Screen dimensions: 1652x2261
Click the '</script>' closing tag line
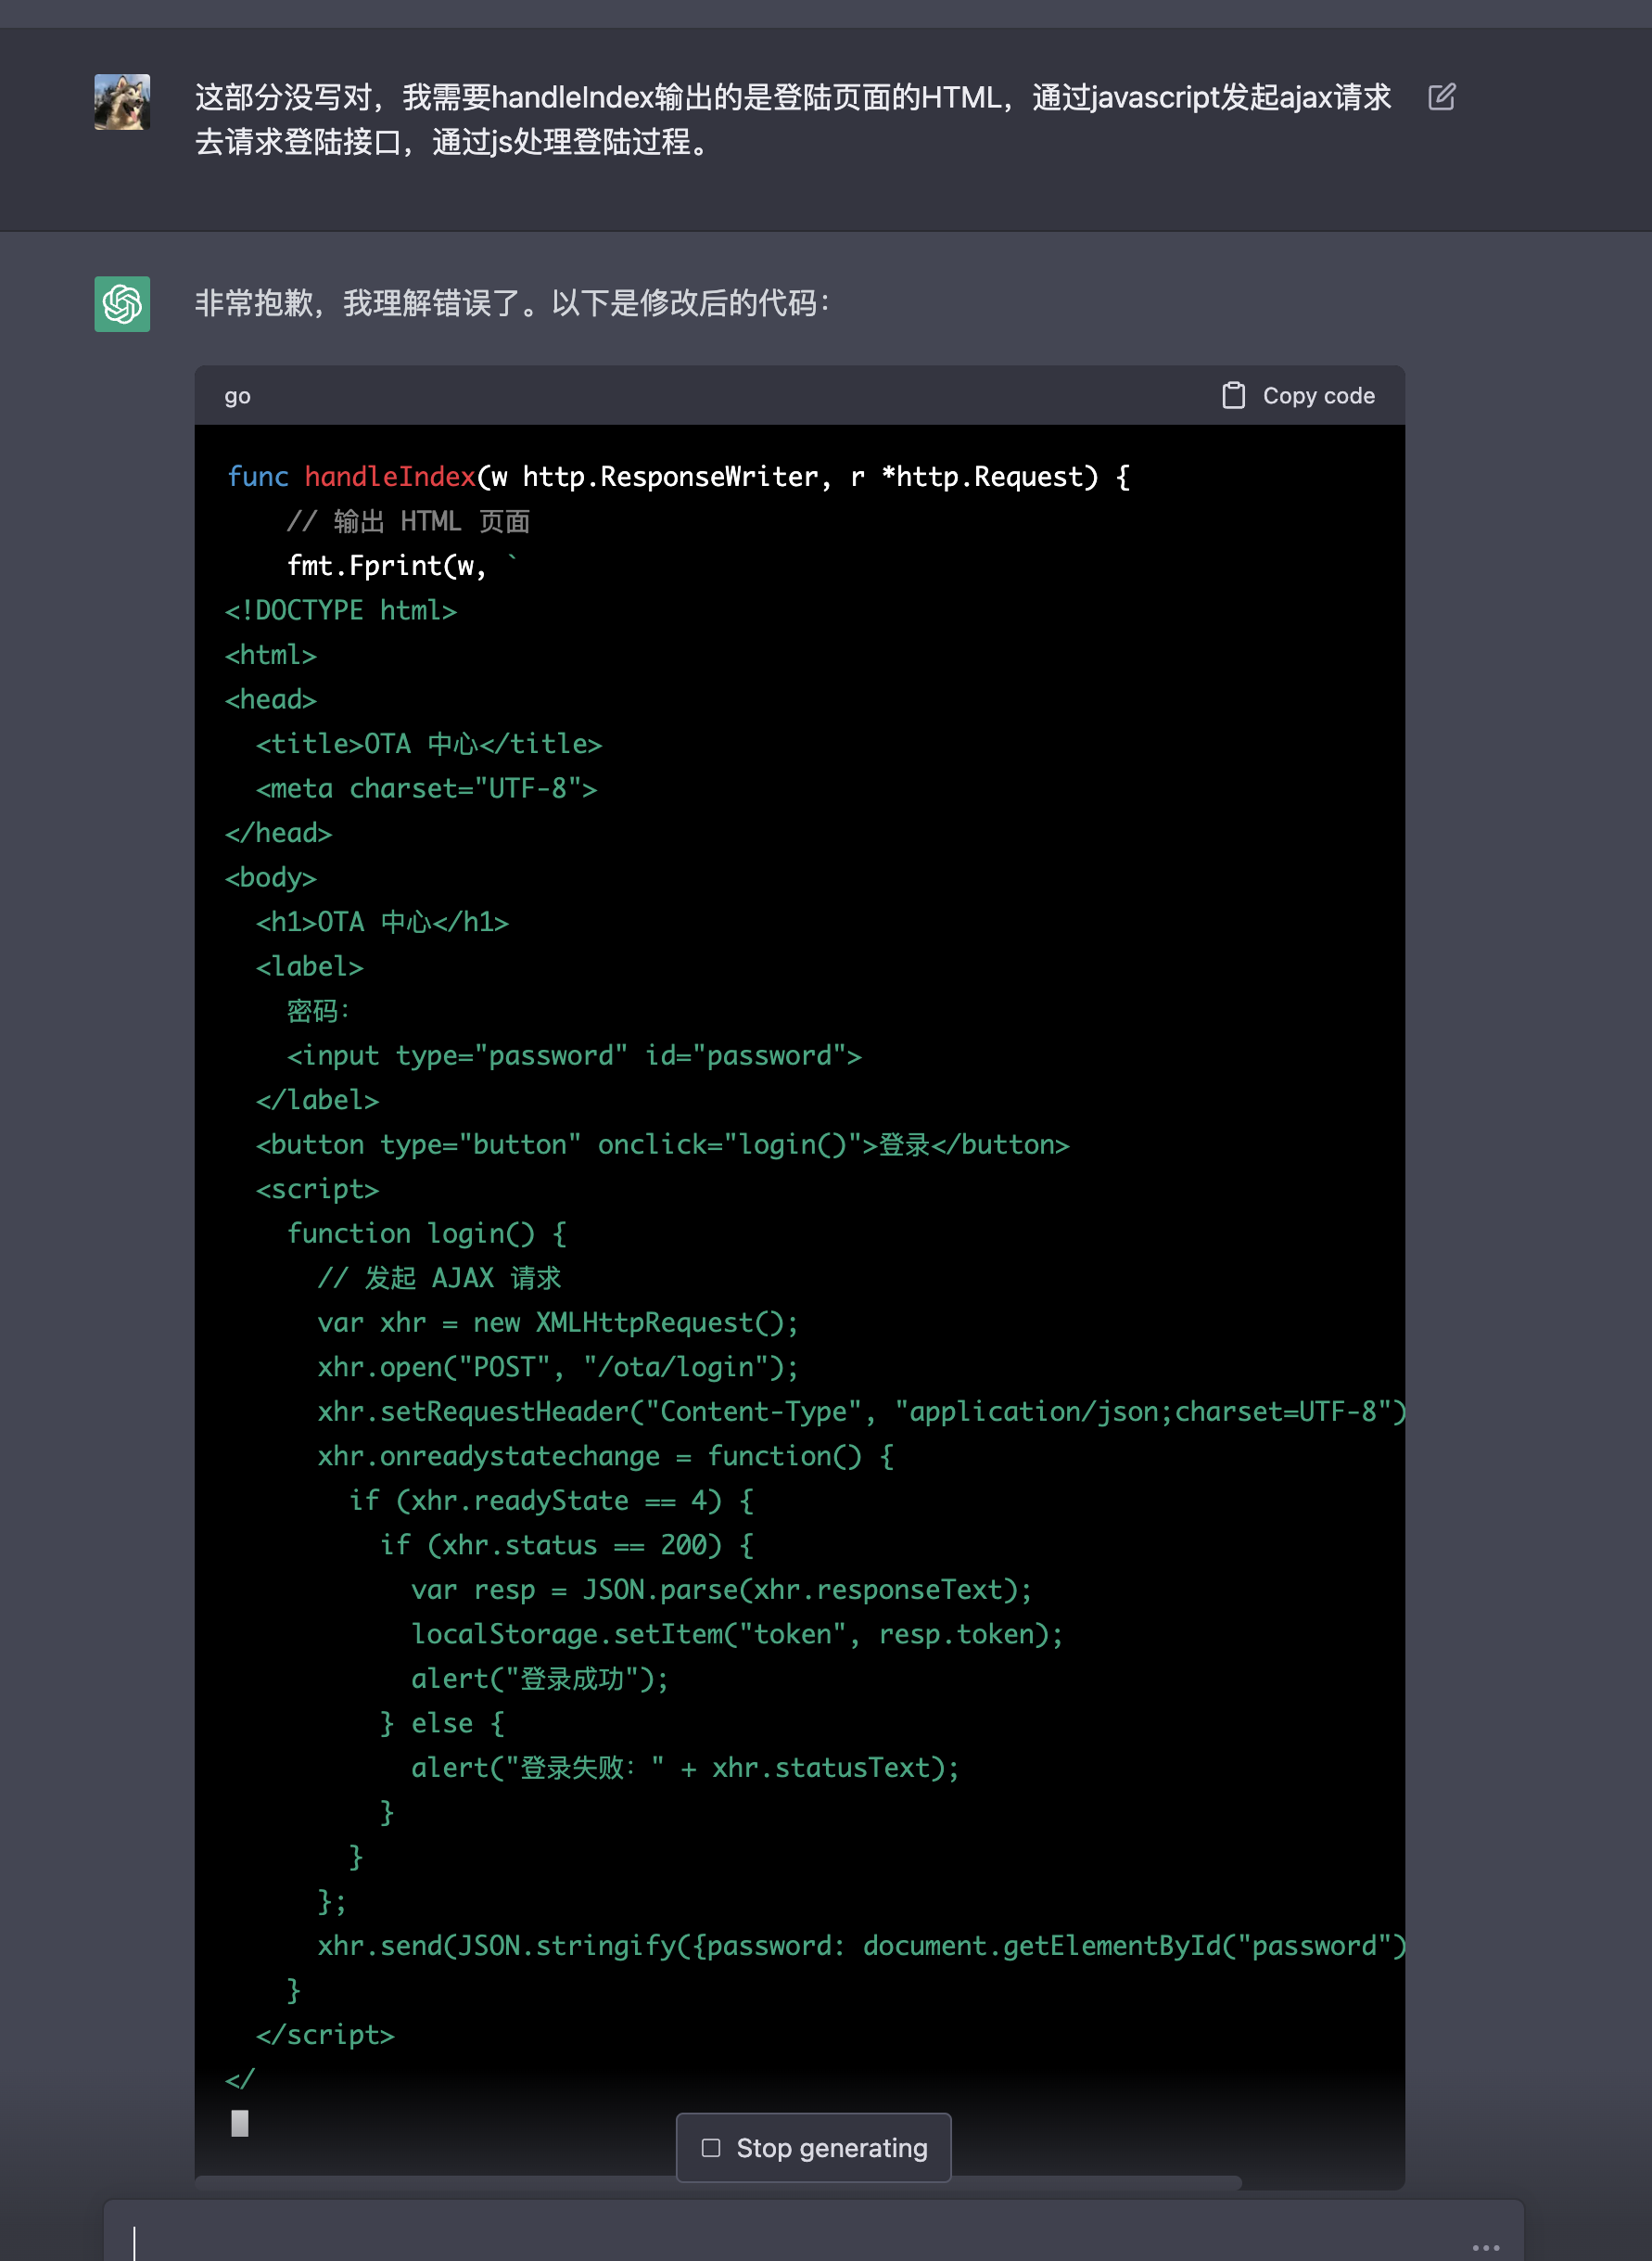(325, 2034)
